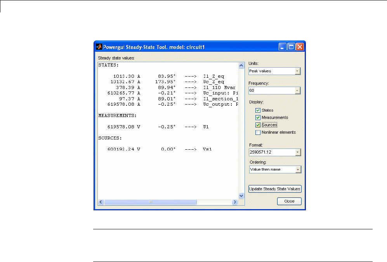
Task: Open the Units dropdown showing Peak values
Action: coord(274,71)
